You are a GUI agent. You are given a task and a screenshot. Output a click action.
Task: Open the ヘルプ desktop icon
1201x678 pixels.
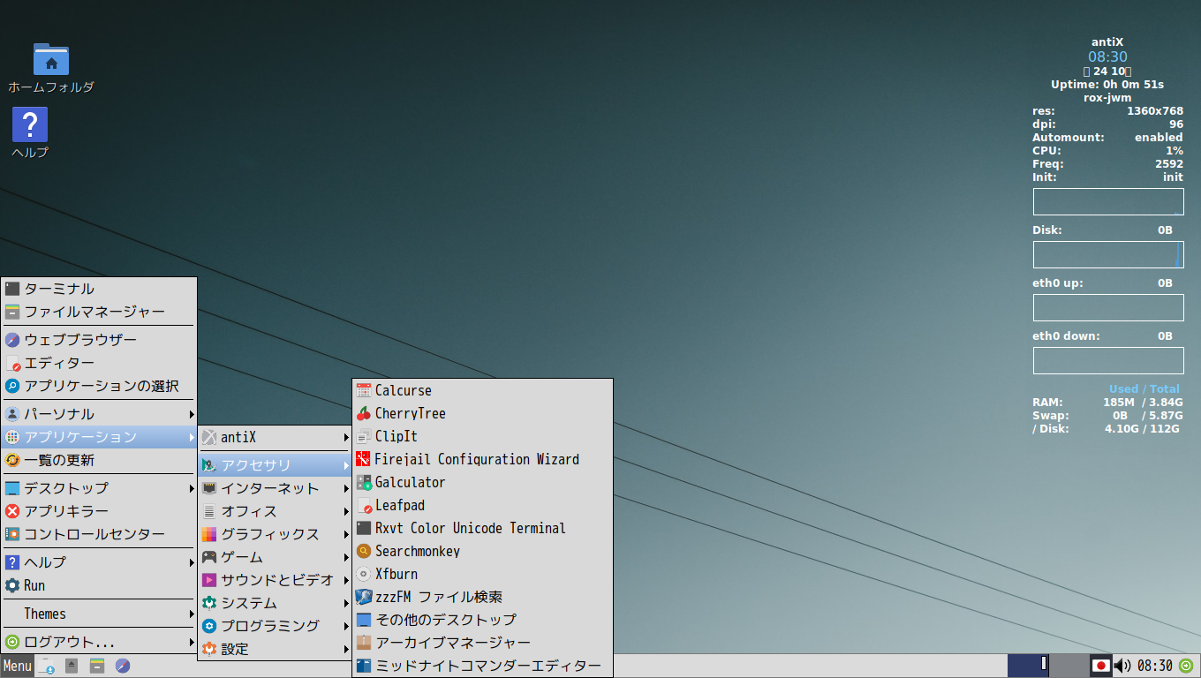(x=30, y=133)
